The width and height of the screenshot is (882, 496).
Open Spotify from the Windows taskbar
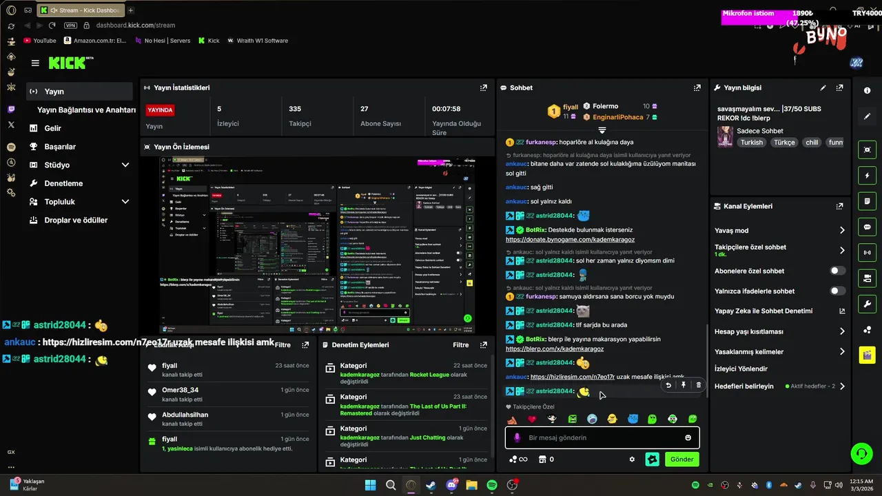(492, 486)
